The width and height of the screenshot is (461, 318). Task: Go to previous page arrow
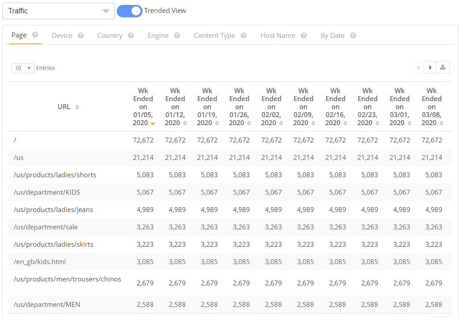(418, 68)
